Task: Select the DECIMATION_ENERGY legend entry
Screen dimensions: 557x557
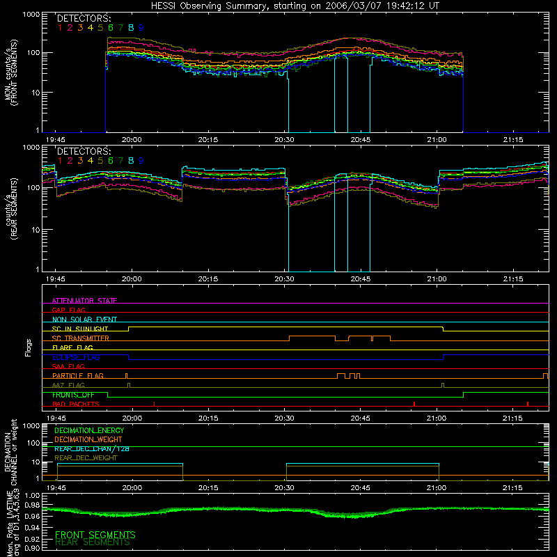Action: tap(89, 430)
